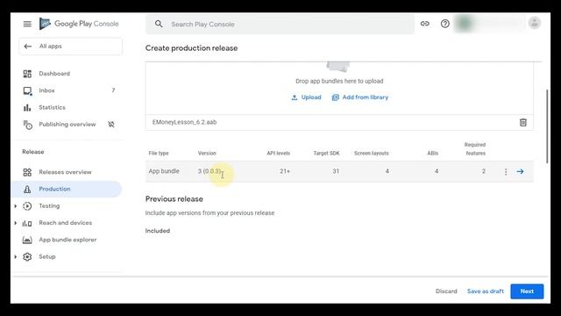Open the user account avatar
The image size is (561, 316).
point(534,24)
